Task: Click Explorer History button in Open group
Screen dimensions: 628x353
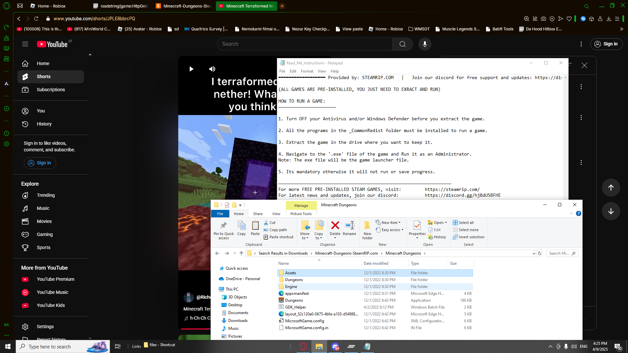Action: (437, 237)
